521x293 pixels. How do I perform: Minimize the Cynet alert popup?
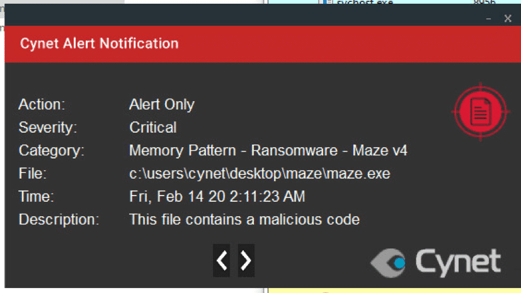click(488, 19)
